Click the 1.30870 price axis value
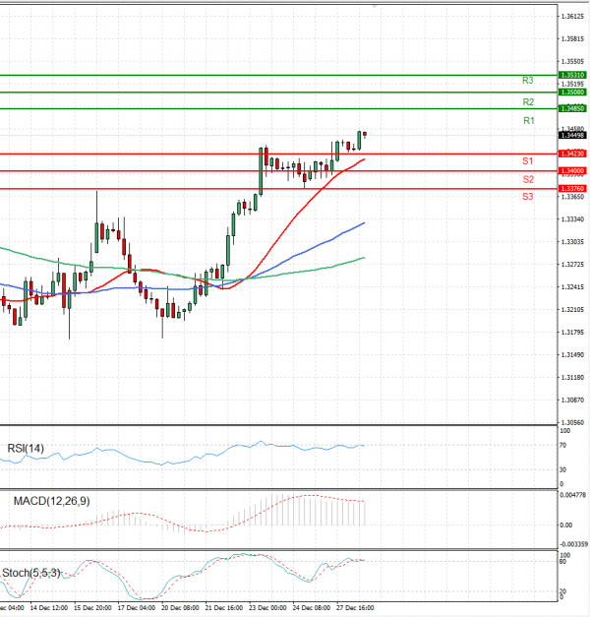The image size is (590, 617). coord(572,400)
